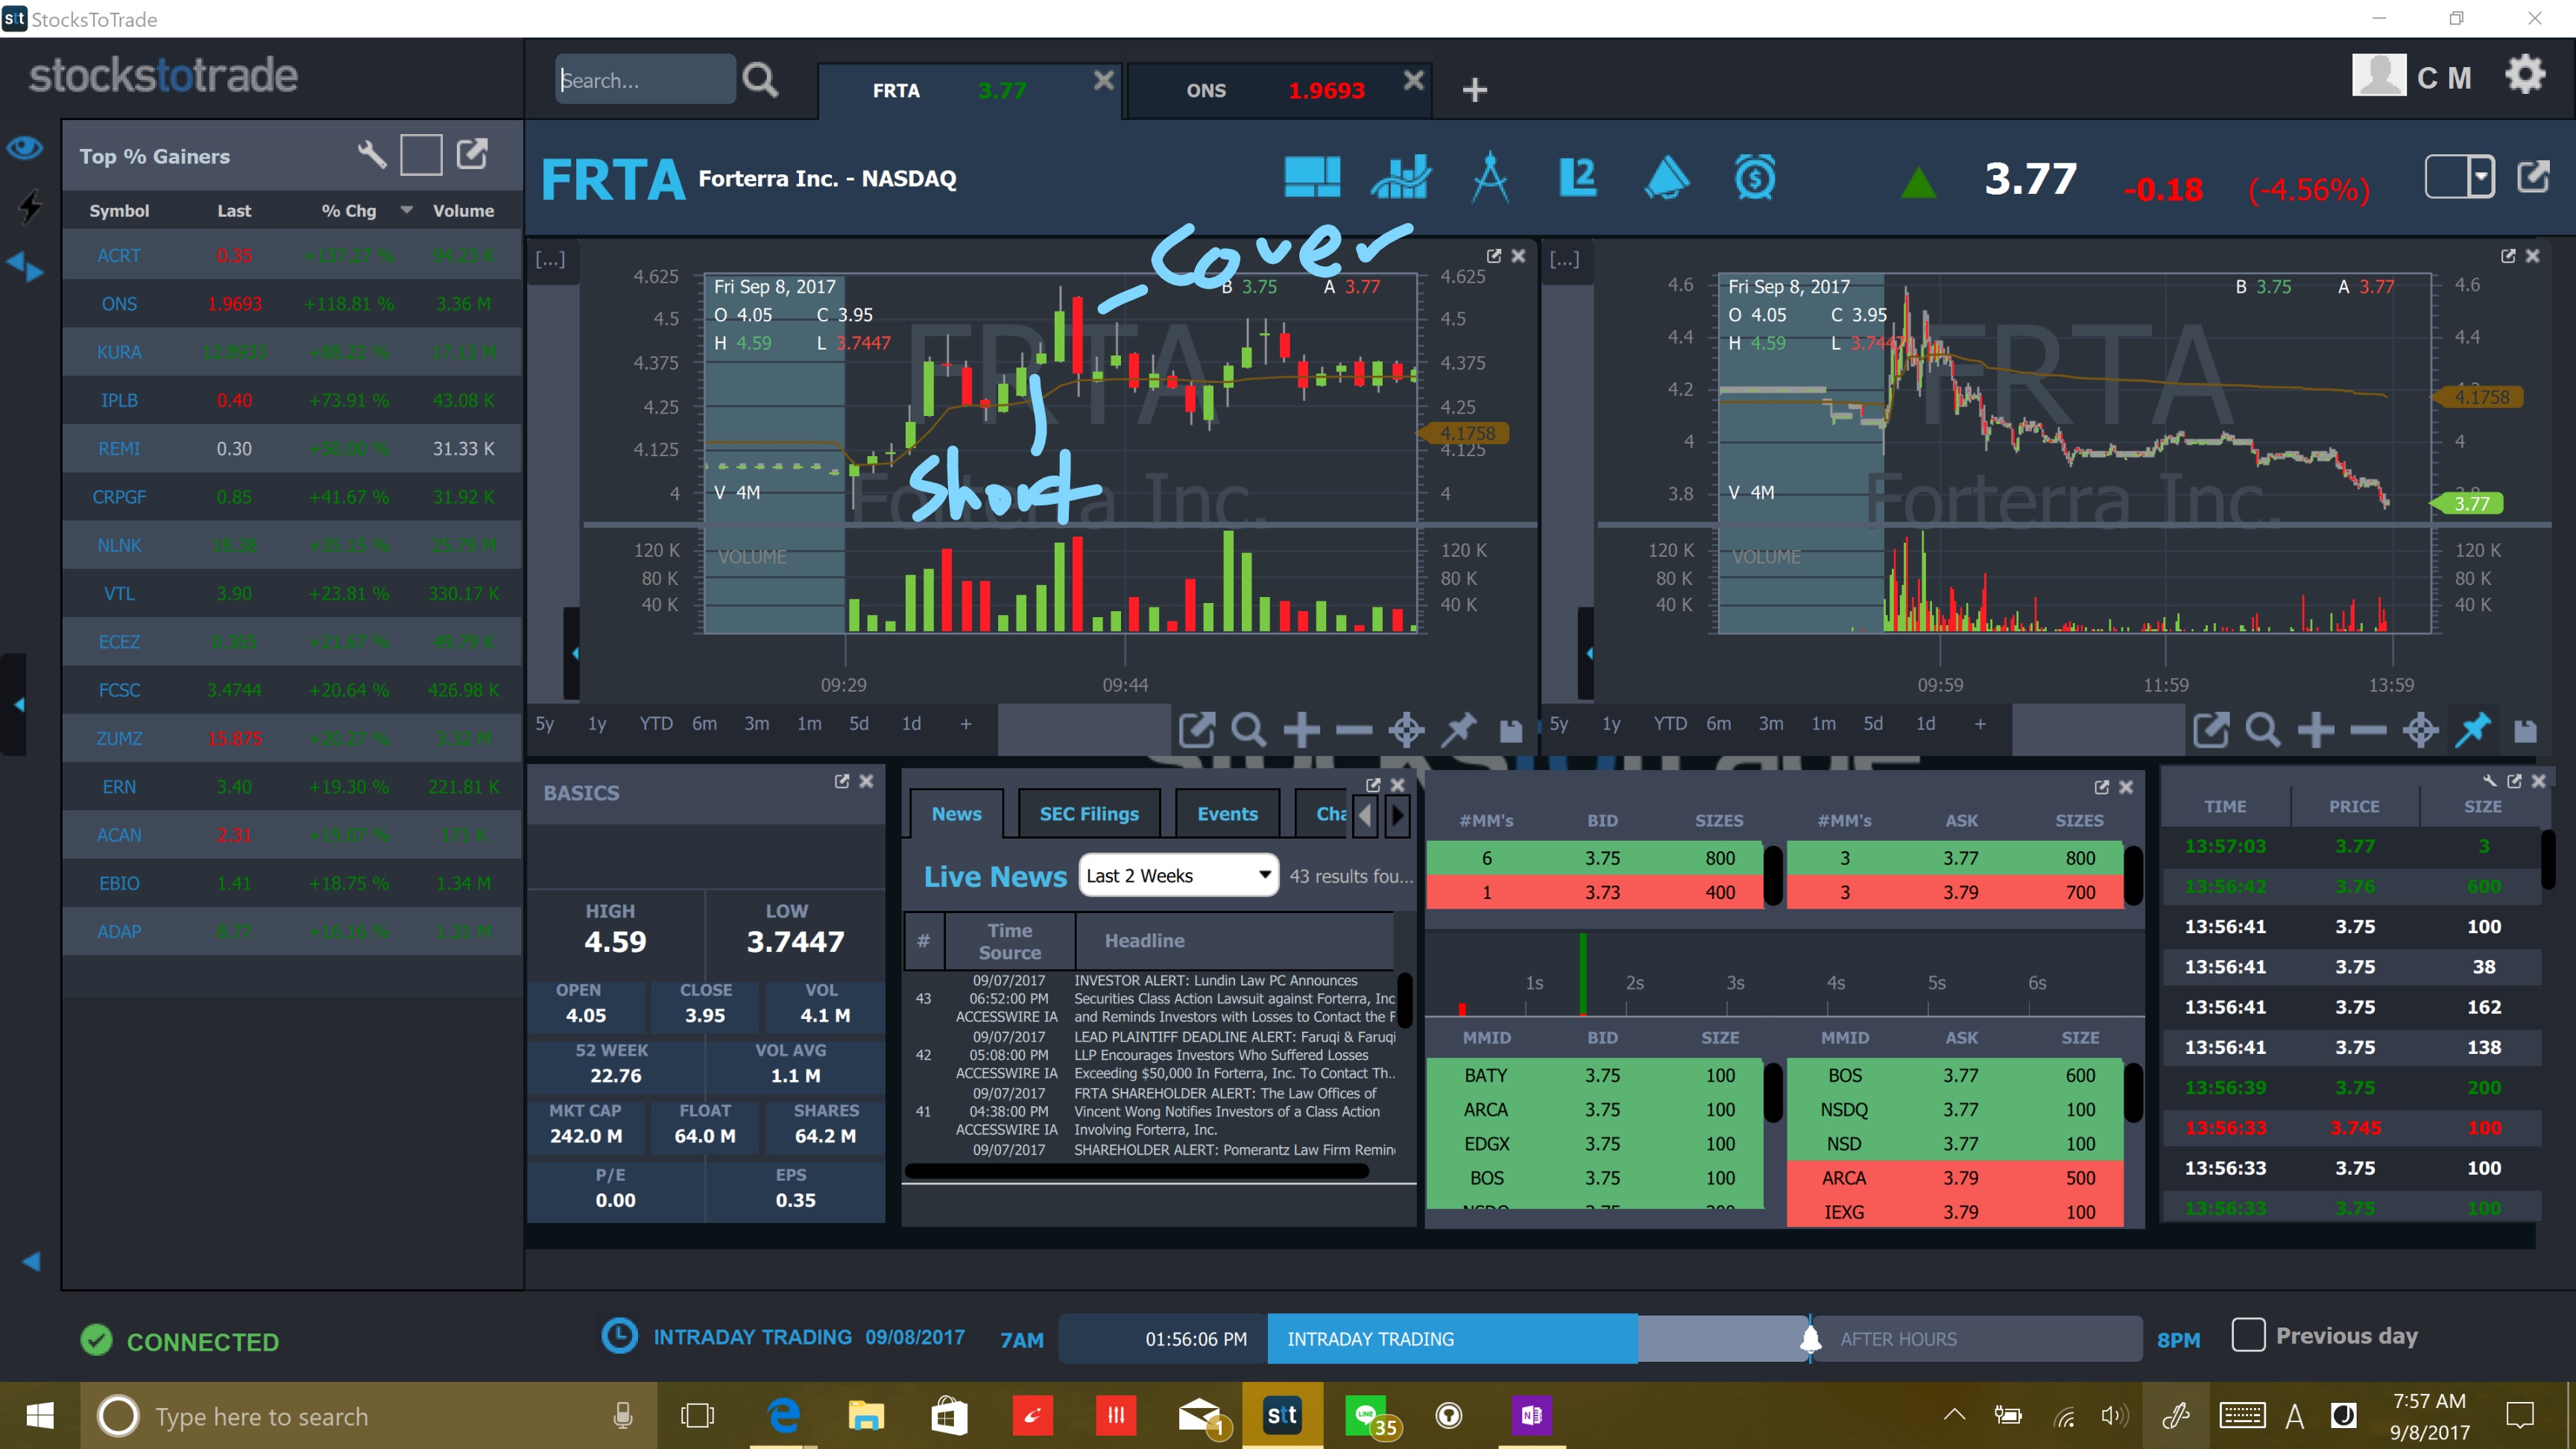Image resolution: width=2576 pixels, height=1449 pixels.
Task: Click the lightning bolt sidebar icon
Action: coord(30,207)
